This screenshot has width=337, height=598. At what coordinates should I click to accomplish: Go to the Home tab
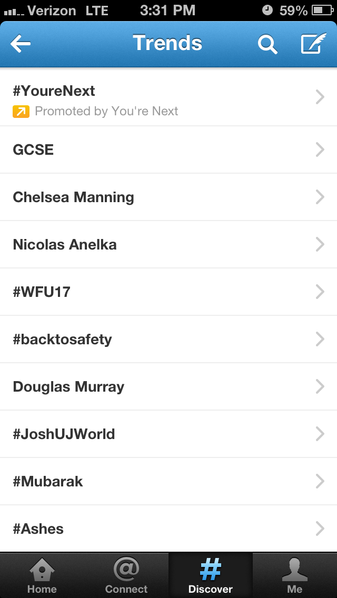click(42, 575)
